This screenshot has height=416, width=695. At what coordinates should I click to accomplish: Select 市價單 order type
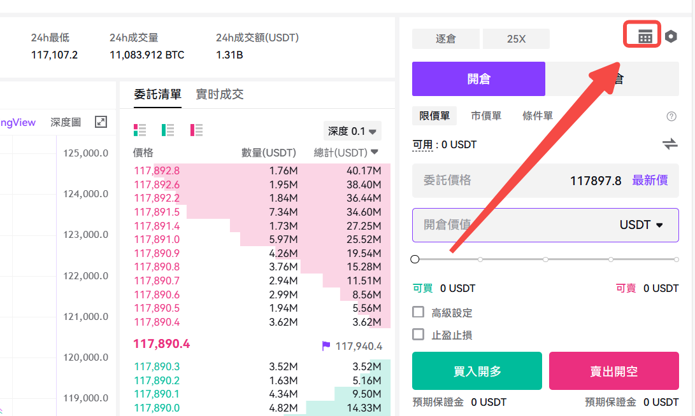coord(486,116)
